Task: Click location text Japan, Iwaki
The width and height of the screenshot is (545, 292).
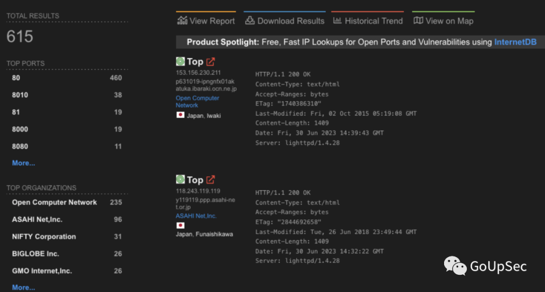Action: coord(204,116)
